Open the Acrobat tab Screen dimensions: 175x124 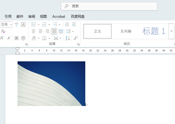pyautogui.click(x=59, y=16)
